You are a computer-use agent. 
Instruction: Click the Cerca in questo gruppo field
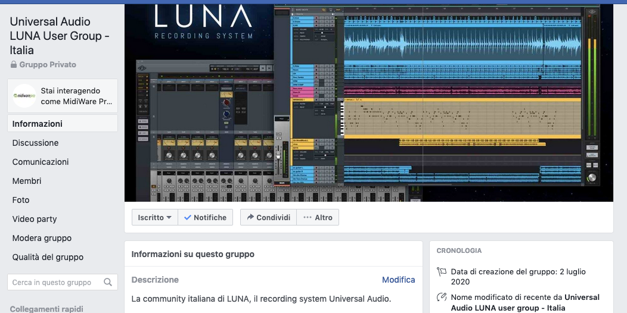pos(63,282)
